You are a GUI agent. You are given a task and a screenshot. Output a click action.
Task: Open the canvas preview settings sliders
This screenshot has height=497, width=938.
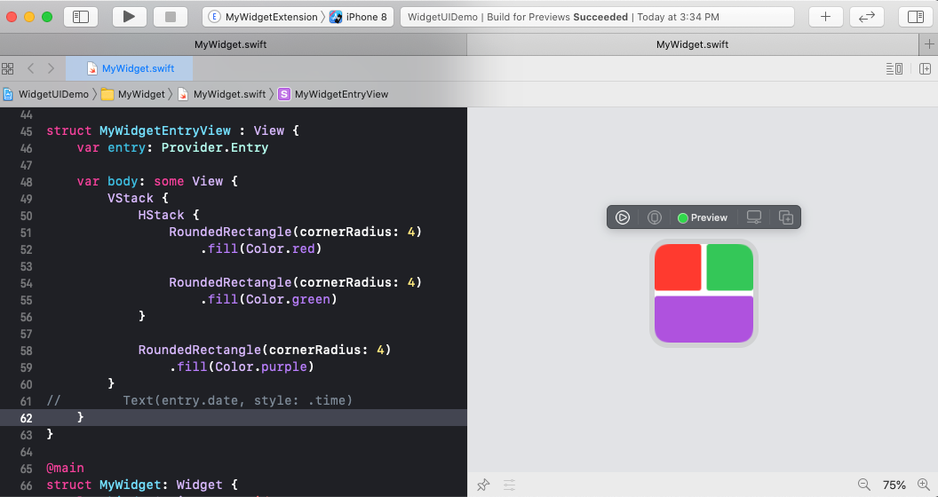click(x=509, y=485)
